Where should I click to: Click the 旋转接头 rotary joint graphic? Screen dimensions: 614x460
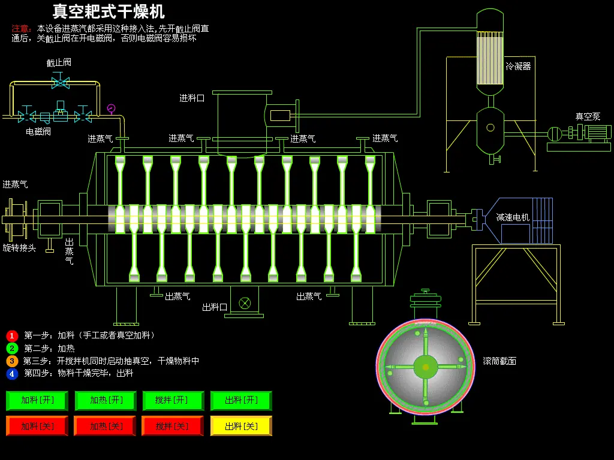tap(15, 220)
